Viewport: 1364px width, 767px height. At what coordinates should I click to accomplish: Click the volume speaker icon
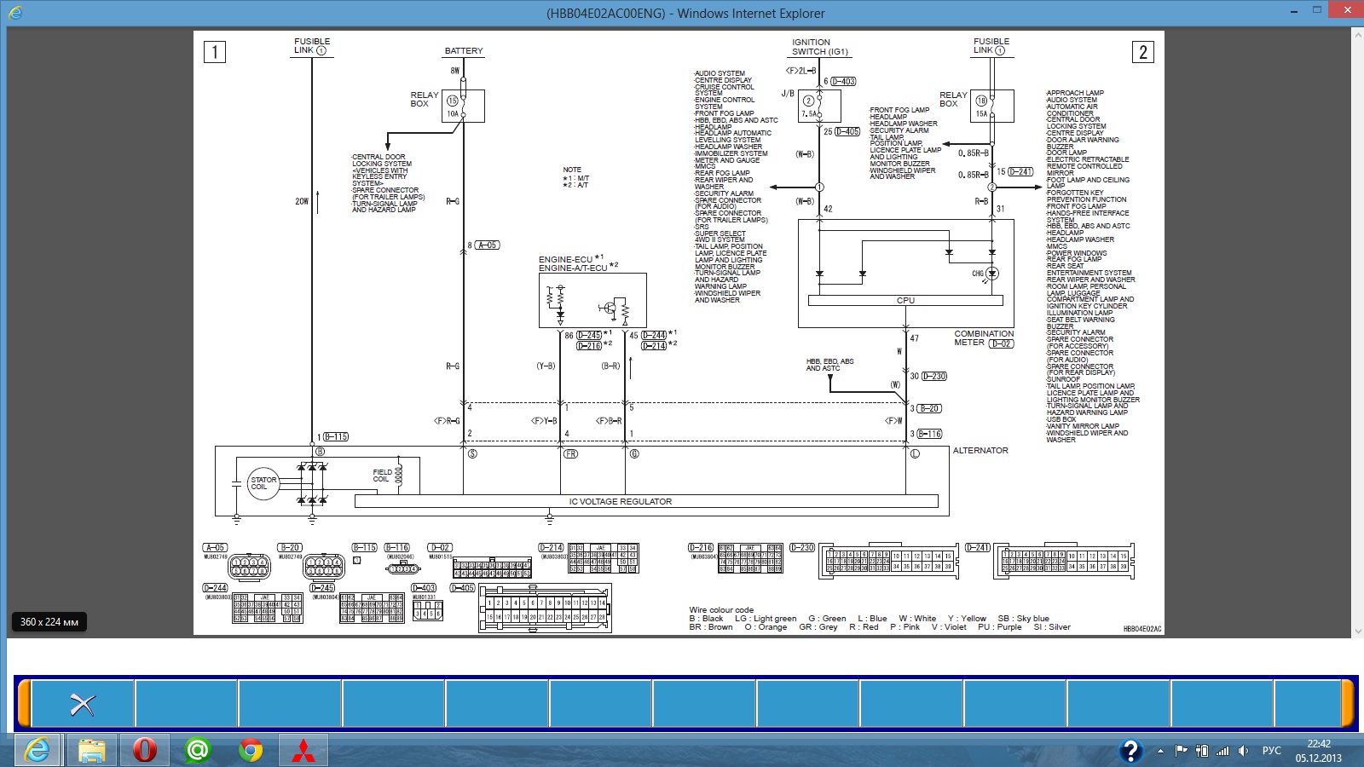tap(1243, 751)
